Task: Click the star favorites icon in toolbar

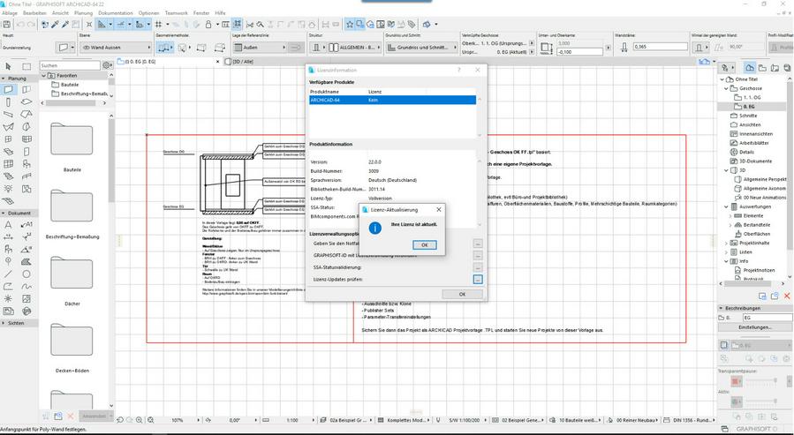Action: 350,25
